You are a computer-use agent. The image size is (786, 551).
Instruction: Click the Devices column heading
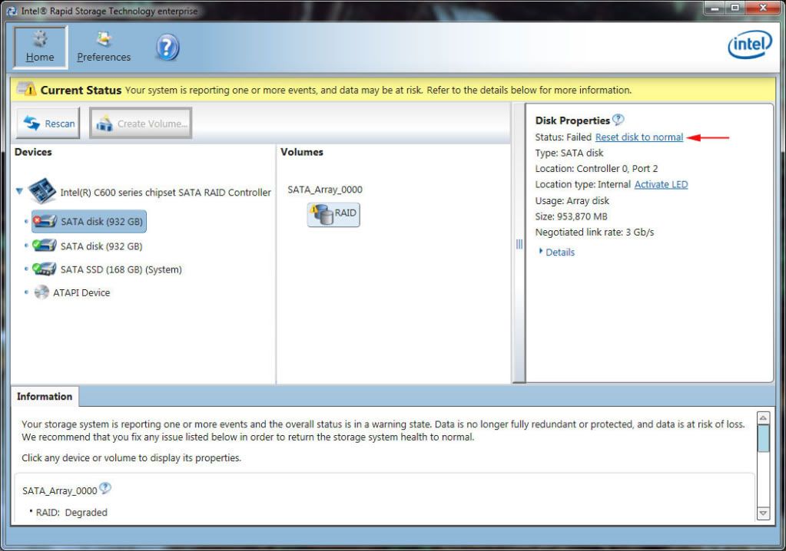tap(33, 152)
